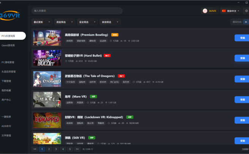Expand the 简体中文 language dropdown

230,11
